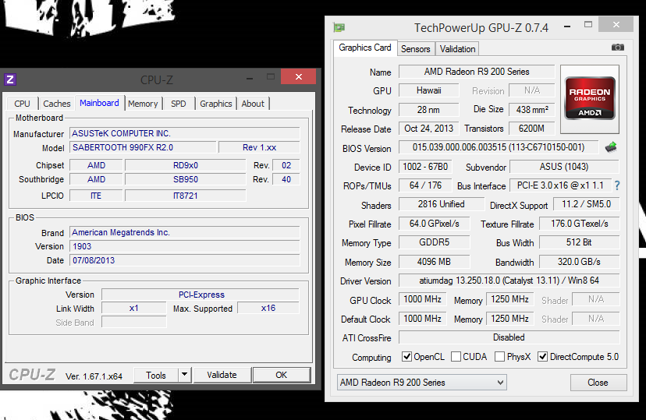
Task: Open the Tools dropdown arrow in CPU-Z
Action: 185,375
